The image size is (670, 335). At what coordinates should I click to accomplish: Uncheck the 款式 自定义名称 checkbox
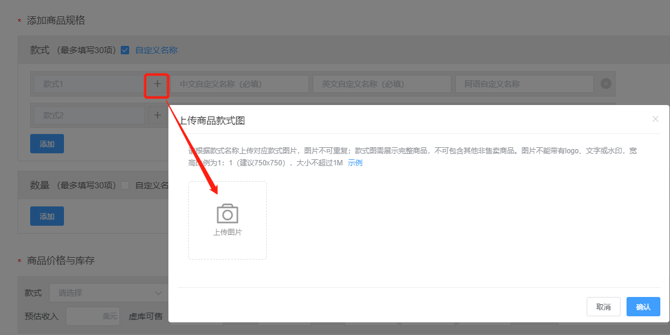click(125, 50)
